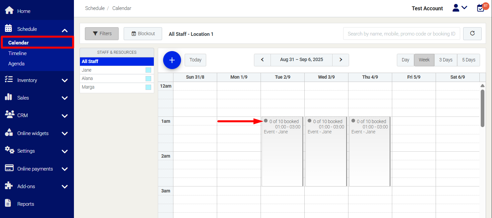
Task: Open the Filters button
Action: tap(102, 34)
